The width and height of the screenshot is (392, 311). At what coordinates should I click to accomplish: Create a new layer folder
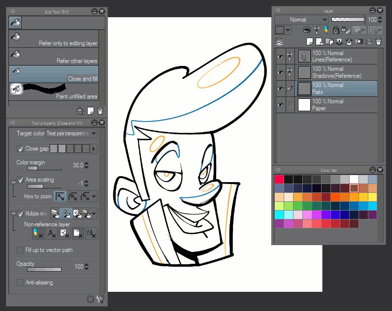click(x=329, y=41)
